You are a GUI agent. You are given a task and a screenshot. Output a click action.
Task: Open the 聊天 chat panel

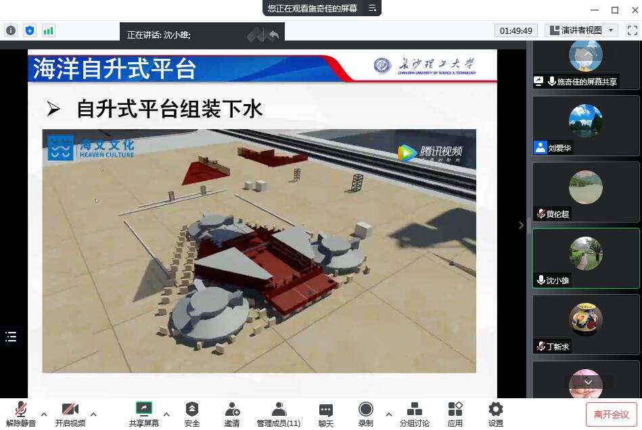[x=326, y=414]
